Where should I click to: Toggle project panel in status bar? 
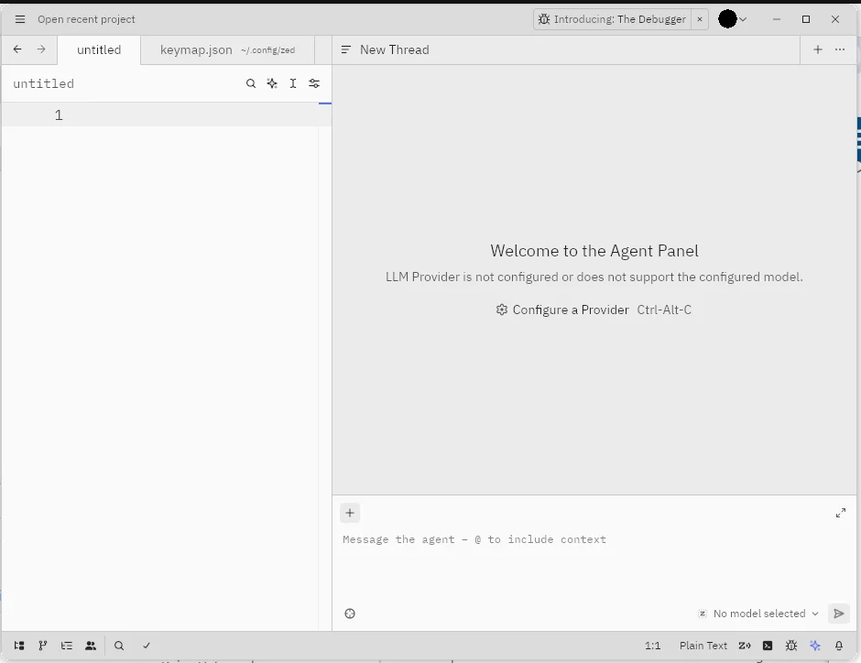(19, 646)
